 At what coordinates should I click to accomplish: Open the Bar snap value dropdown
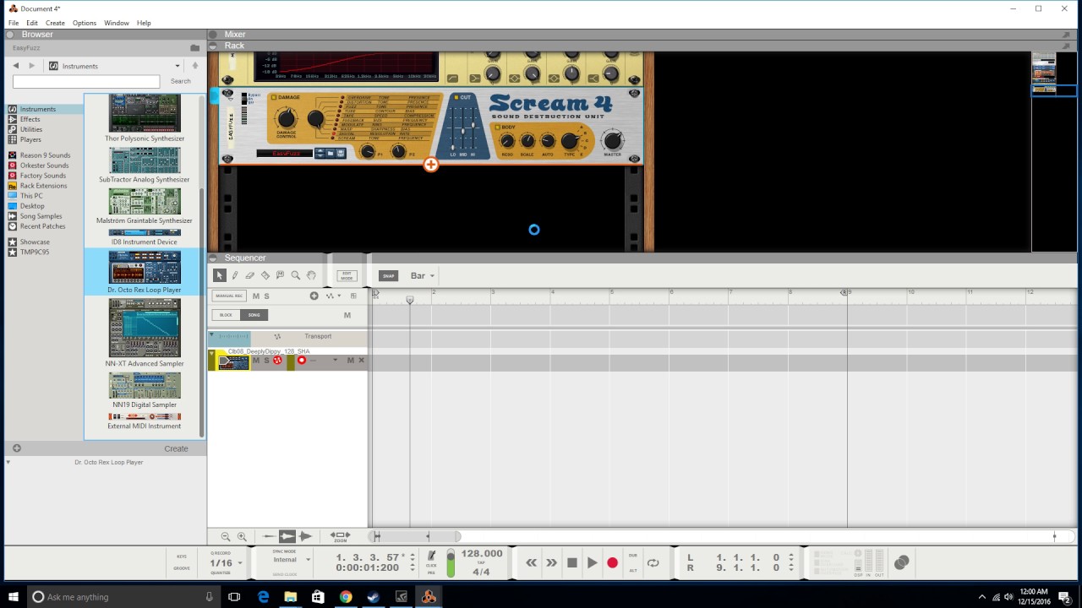[432, 276]
